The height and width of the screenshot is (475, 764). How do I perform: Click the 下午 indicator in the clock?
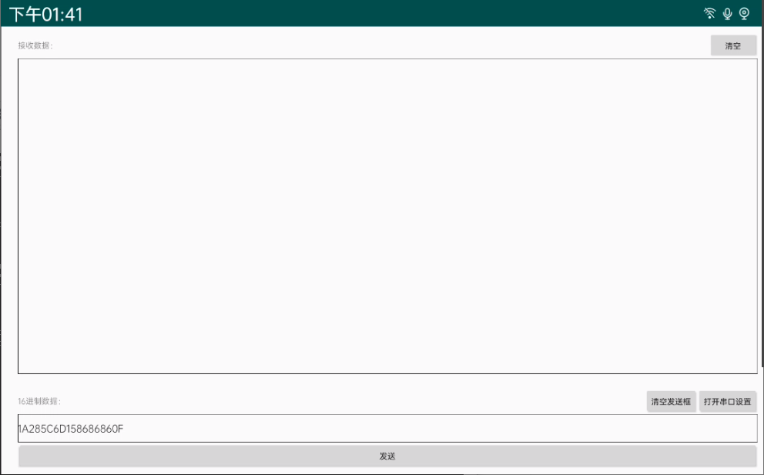(25, 14)
